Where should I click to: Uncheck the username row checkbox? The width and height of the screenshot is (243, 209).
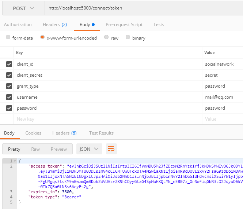click(x=9, y=97)
